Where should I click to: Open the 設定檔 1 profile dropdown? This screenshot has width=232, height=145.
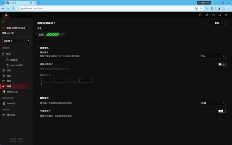[x=16, y=41]
